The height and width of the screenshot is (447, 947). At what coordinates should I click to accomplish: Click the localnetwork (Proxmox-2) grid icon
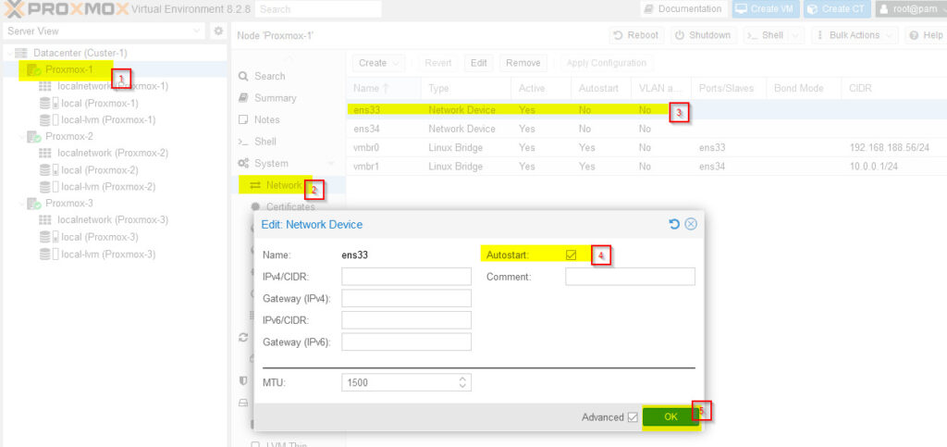45,153
